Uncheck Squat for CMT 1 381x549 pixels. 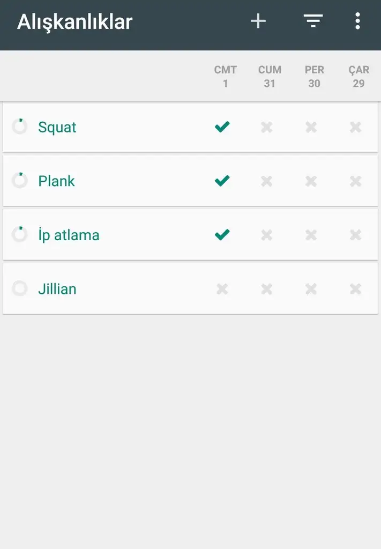pyautogui.click(x=222, y=127)
